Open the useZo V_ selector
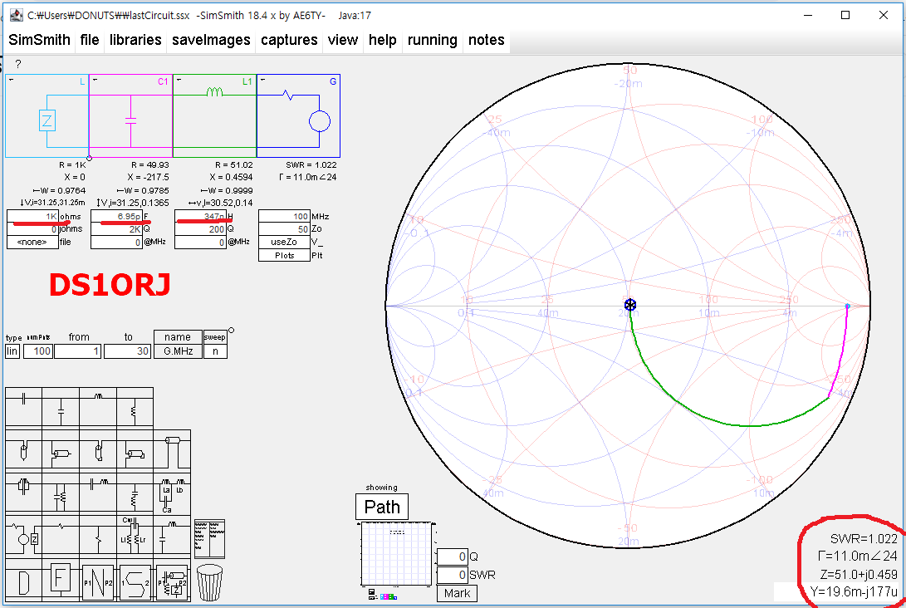This screenshot has width=906, height=608. (x=284, y=243)
